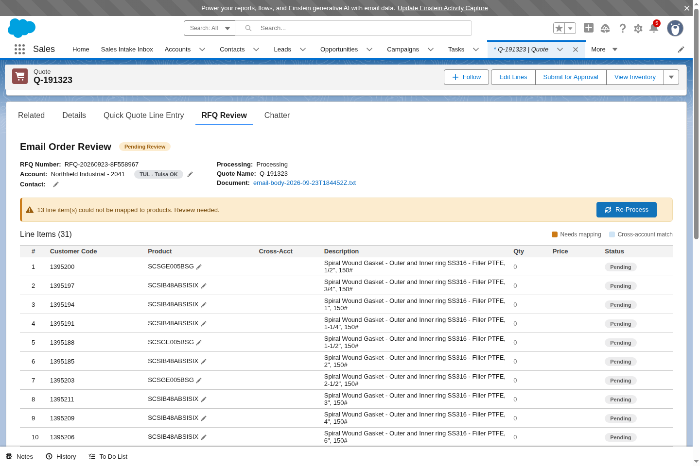Click the global Search input field
This screenshot has height=466, width=700.
click(353, 28)
